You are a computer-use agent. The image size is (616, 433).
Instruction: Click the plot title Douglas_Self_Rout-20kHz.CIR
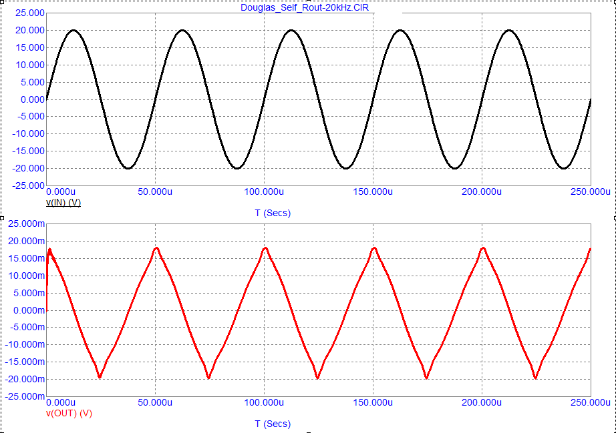(305, 7)
